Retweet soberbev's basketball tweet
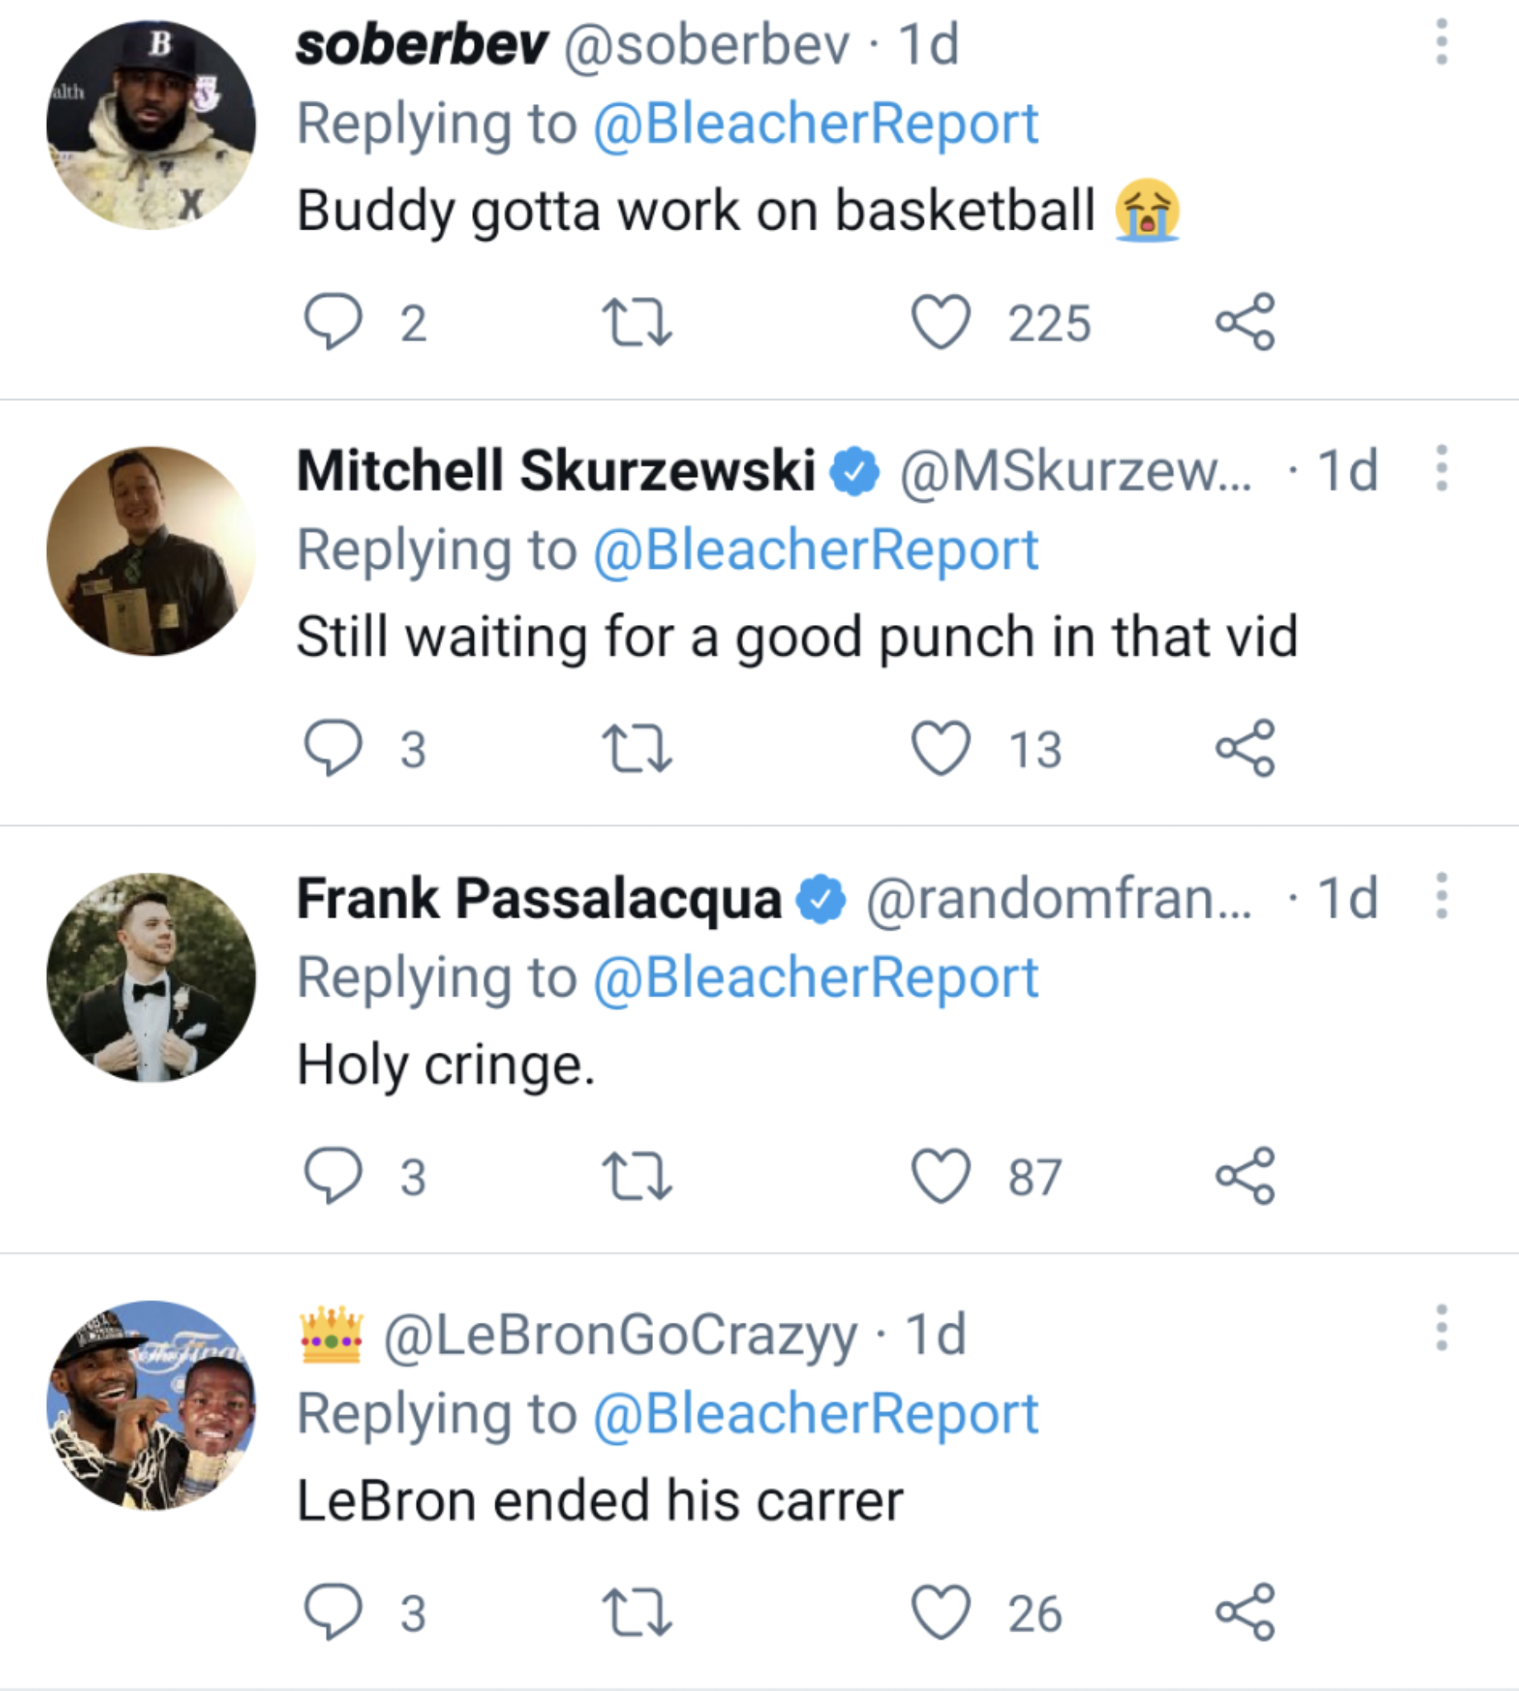 (636, 323)
